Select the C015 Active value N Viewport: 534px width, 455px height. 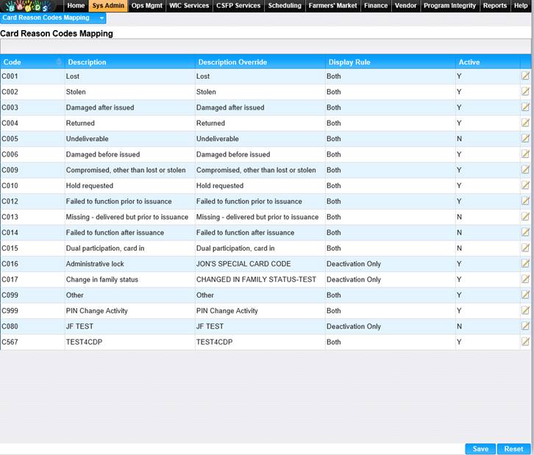pyautogui.click(x=488, y=248)
